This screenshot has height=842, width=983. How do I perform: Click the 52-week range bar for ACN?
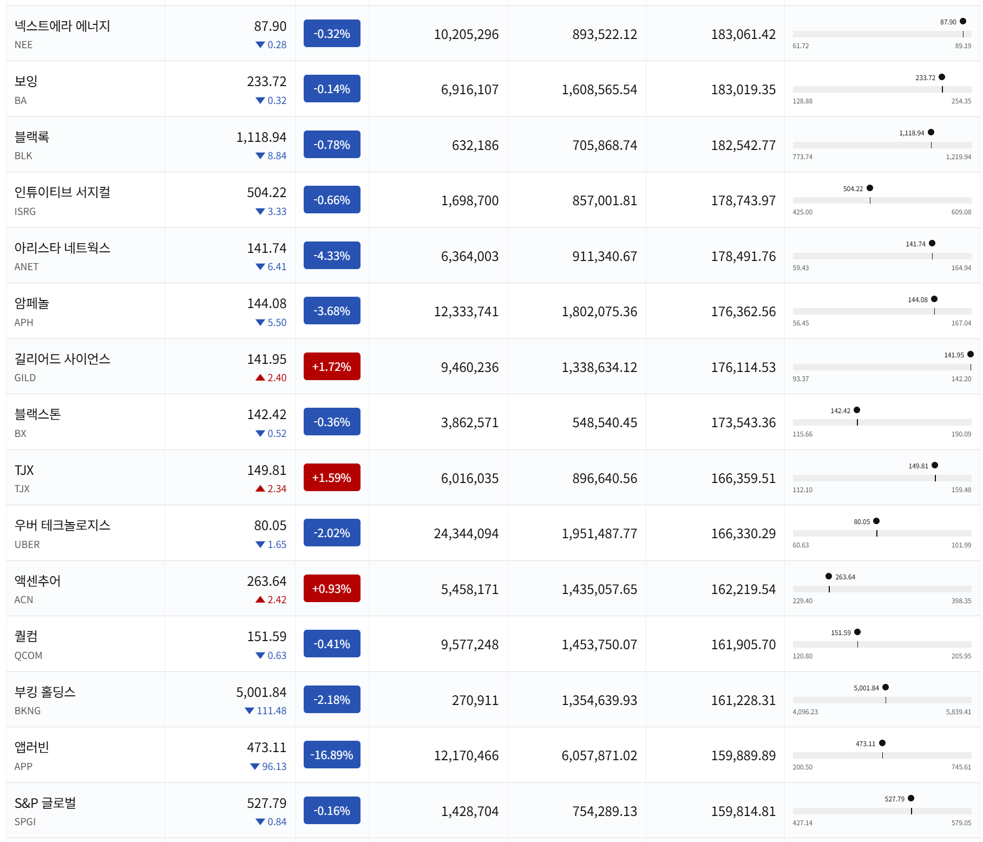(882, 589)
